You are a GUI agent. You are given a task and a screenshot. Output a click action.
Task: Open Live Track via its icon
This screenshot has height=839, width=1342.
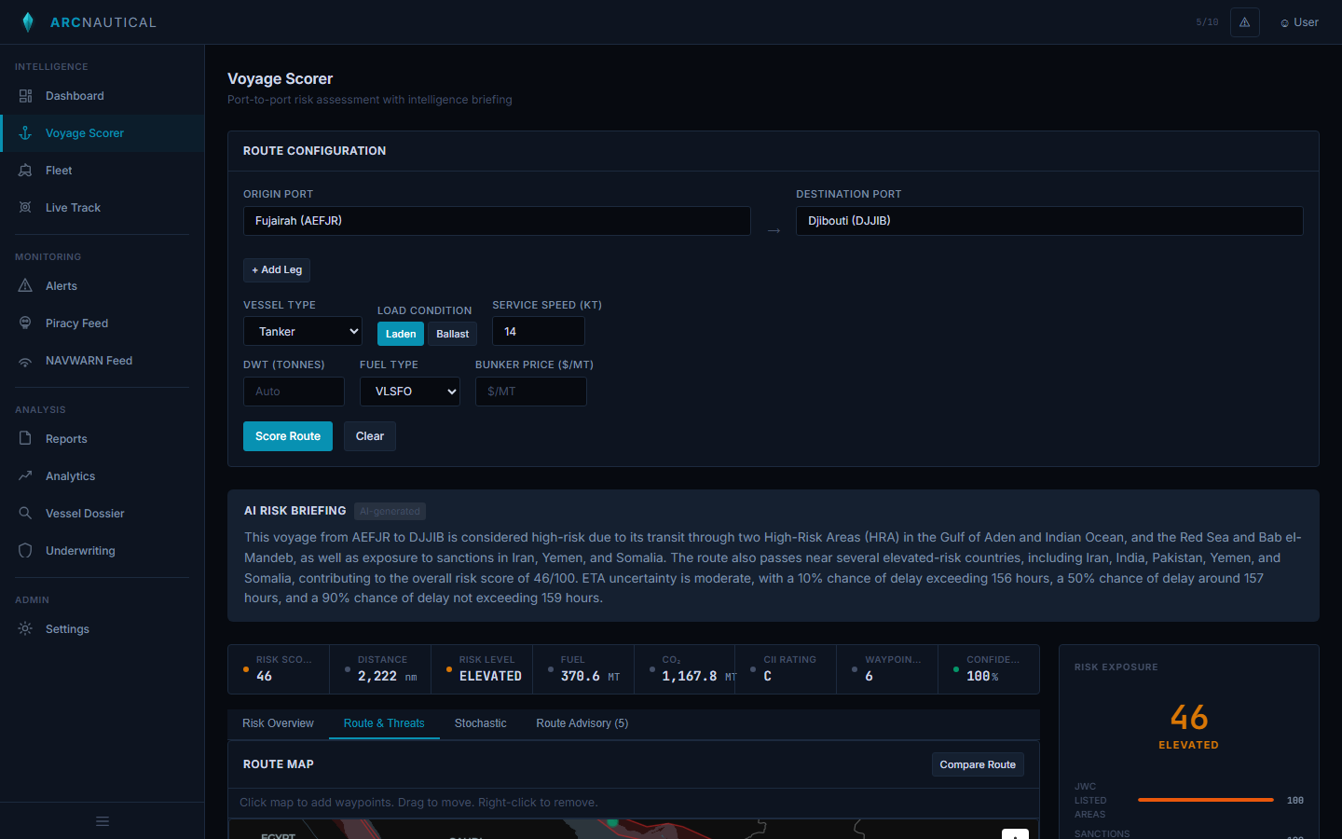[x=25, y=208]
